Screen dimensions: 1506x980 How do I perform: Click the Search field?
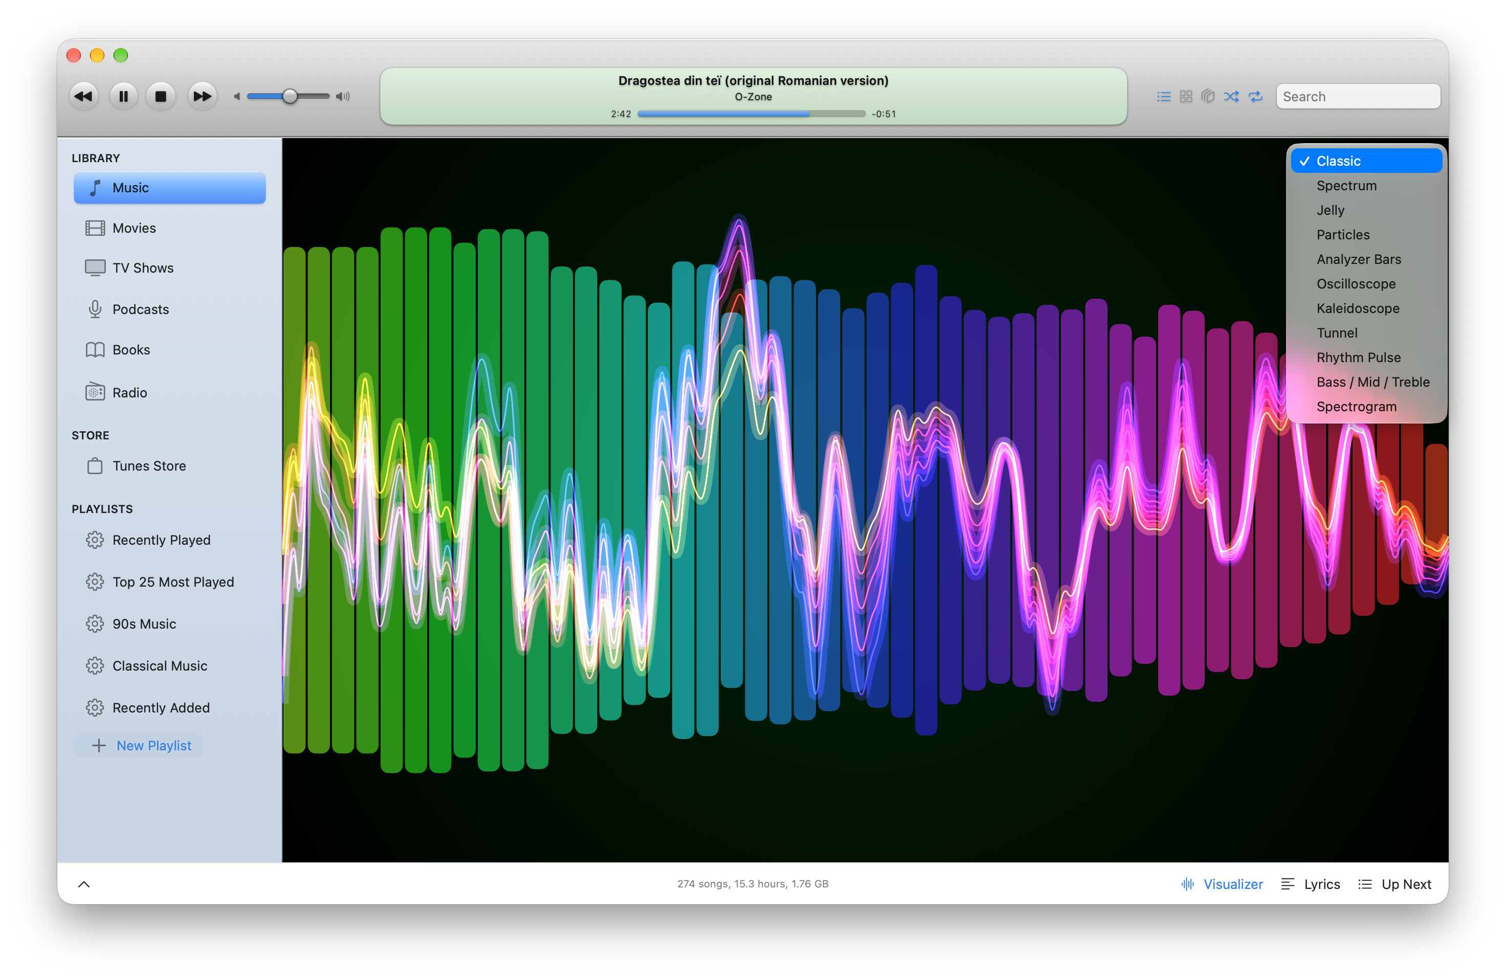(1358, 96)
